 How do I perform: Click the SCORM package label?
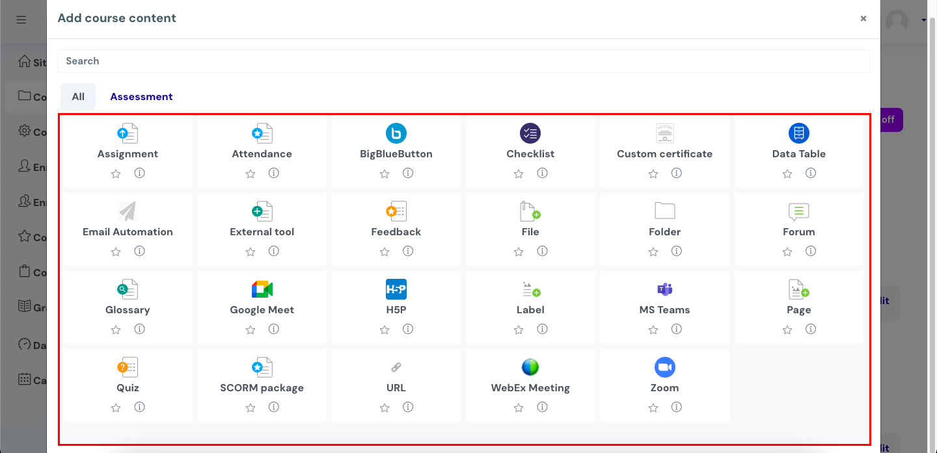262,388
